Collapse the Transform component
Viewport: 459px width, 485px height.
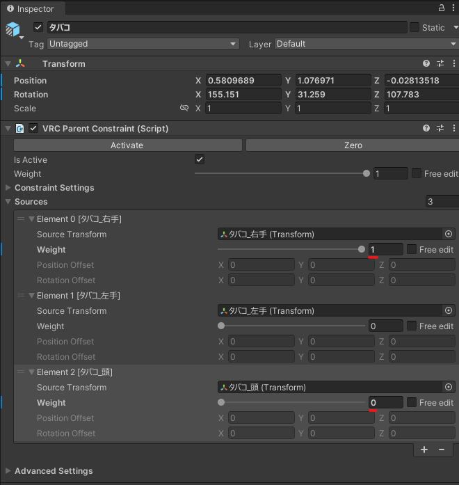(8, 64)
